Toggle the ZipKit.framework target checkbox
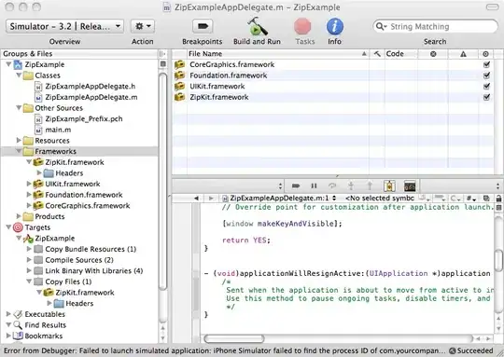 point(486,97)
